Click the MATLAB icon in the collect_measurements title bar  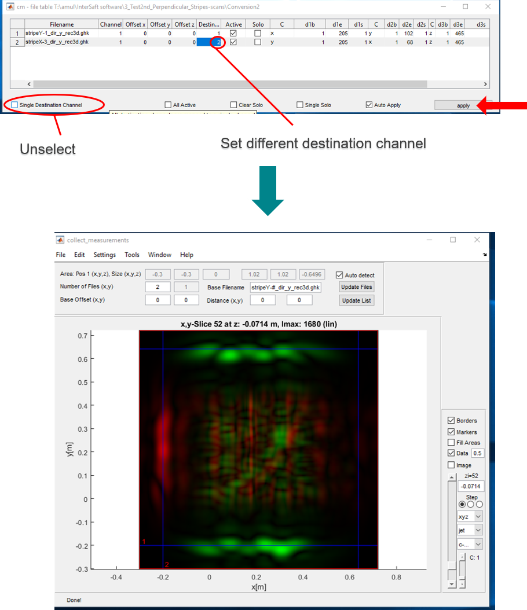[60, 240]
